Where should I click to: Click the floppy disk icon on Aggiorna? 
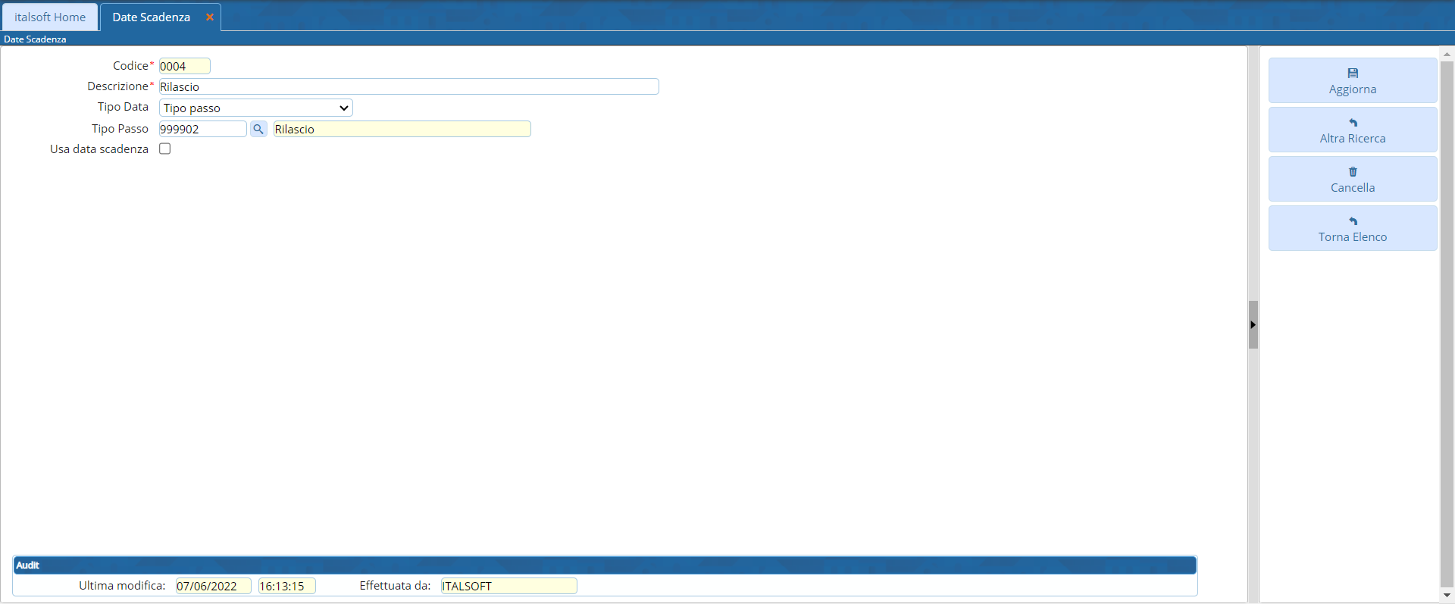pyautogui.click(x=1353, y=74)
